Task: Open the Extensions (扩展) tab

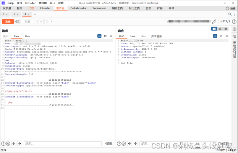Action: pyautogui.click(x=160, y=8)
